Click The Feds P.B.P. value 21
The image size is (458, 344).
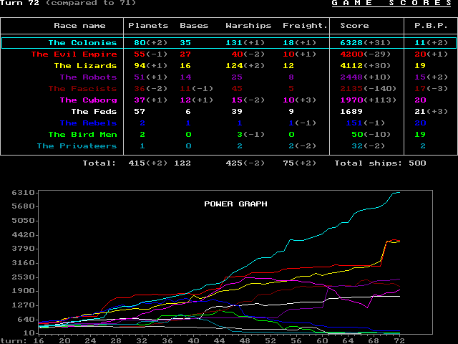point(420,112)
